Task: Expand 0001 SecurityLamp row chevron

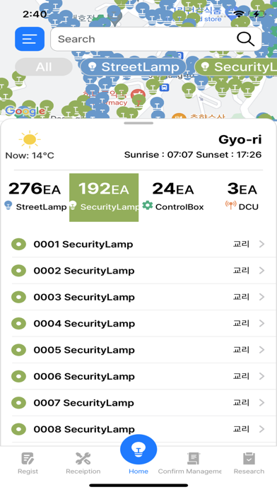Action: [262, 244]
